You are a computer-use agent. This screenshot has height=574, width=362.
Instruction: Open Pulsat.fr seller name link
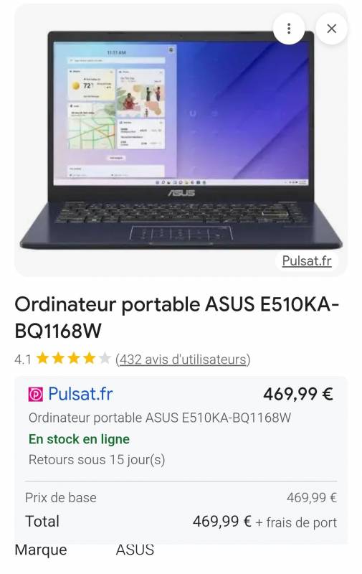[x=80, y=394]
